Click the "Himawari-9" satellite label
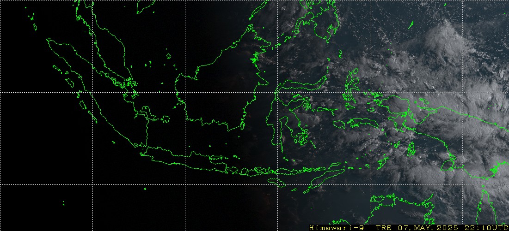Image resolution: width=509 pixels, height=231 pixels. 336,228
